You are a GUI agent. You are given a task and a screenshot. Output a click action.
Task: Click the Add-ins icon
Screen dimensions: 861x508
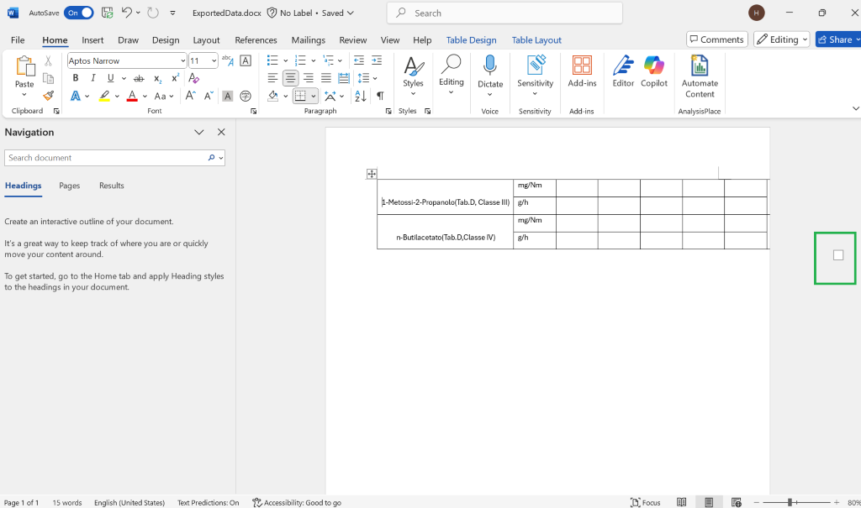(582, 65)
